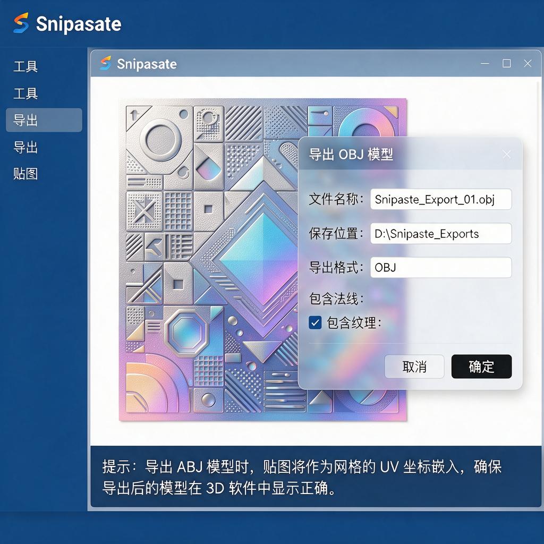Close the inner Snipasate window
Image resolution: width=544 pixels, height=544 pixels.
pos(528,64)
